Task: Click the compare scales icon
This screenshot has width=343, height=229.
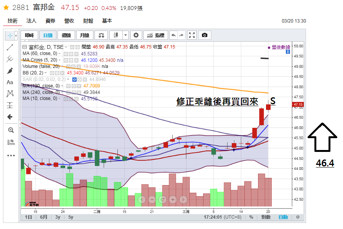Action: point(101,35)
